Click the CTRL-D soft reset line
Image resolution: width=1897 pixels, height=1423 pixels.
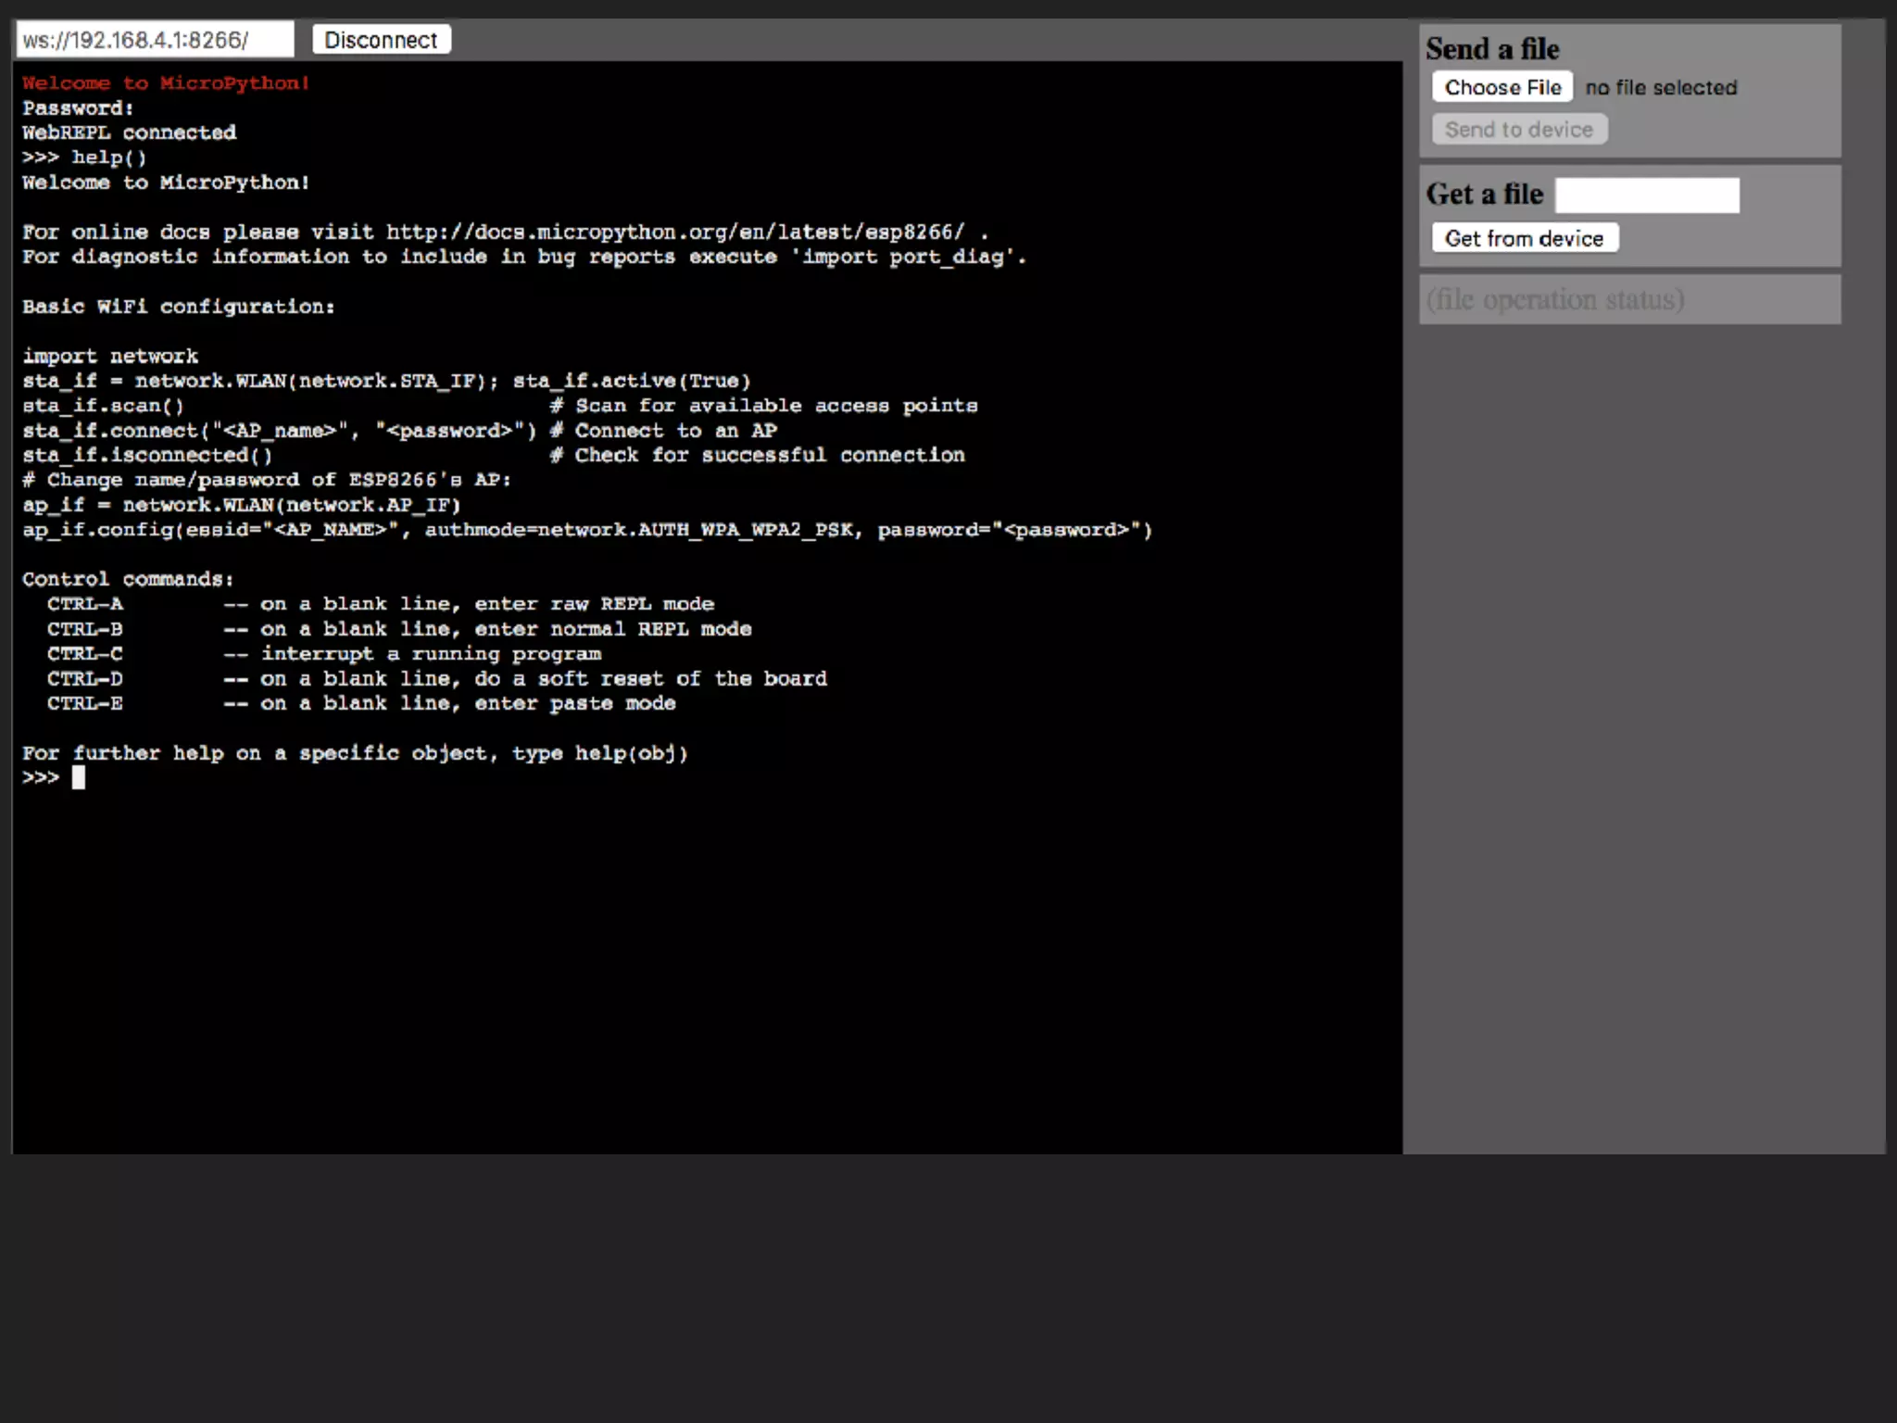[435, 678]
